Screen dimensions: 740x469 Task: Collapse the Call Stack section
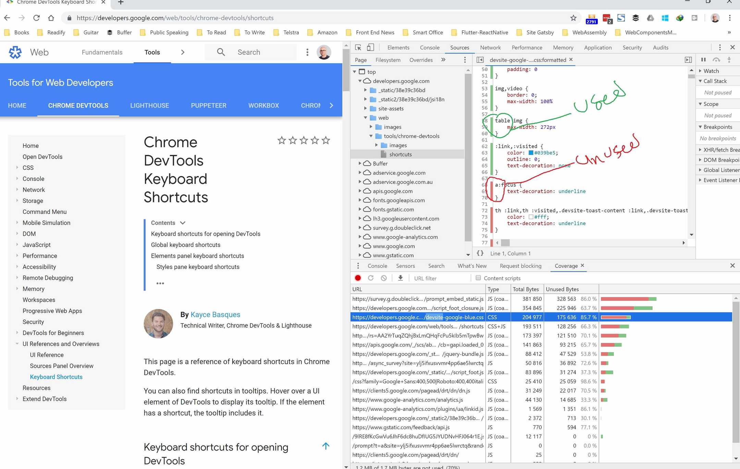point(700,81)
